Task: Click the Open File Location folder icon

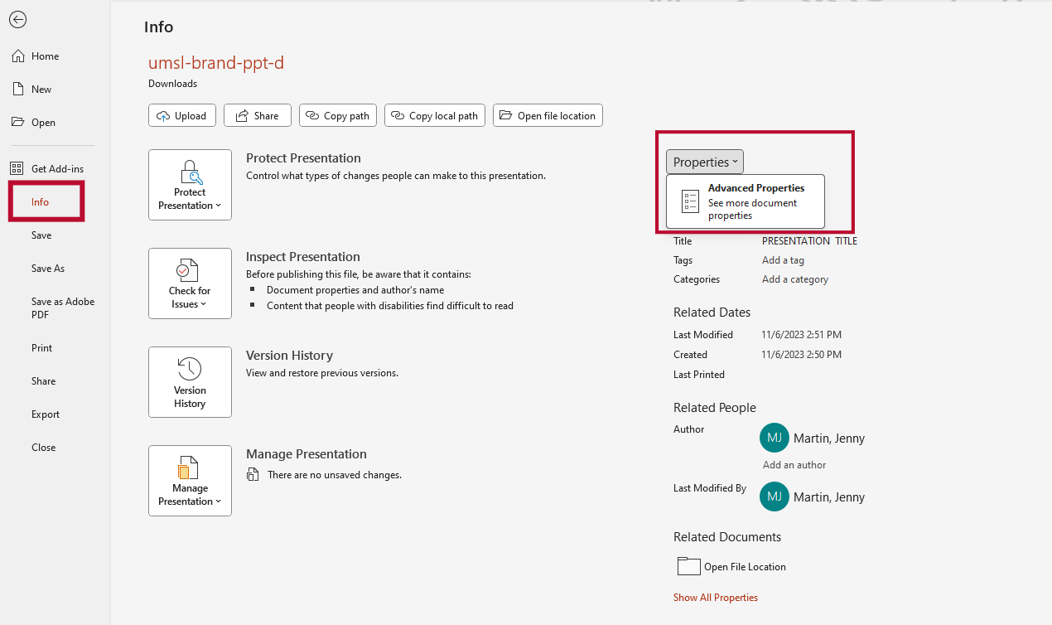Action: (x=688, y=566)
